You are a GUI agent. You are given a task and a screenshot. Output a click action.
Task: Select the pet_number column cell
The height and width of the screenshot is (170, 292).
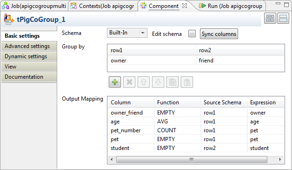pyautogui.click(x=131, y=130)
